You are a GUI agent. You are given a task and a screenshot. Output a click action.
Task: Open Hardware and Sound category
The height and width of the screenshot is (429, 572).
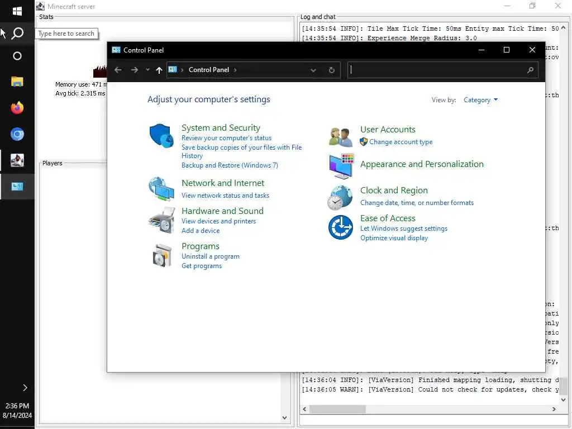click(x=222, y=211)
